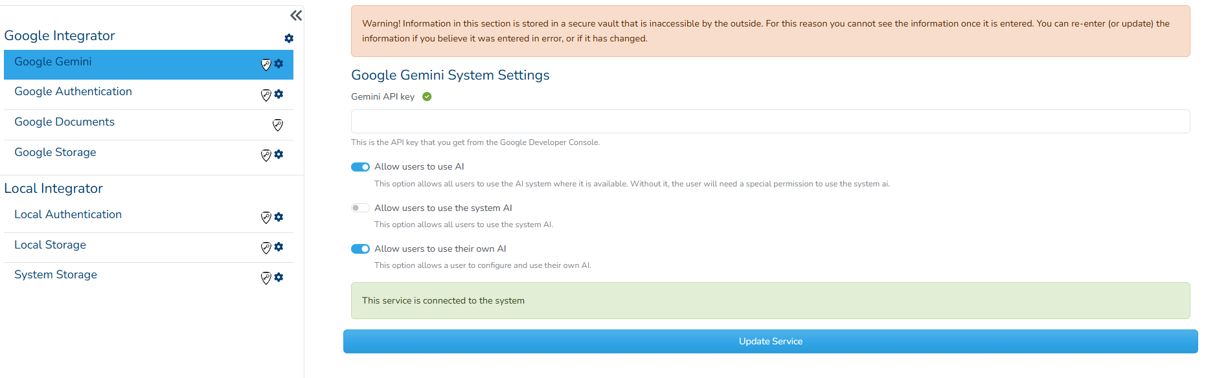This screenshot has height=378, width=1228.
Task: Turn off Allow users to use their own AI
Action: 360,249
